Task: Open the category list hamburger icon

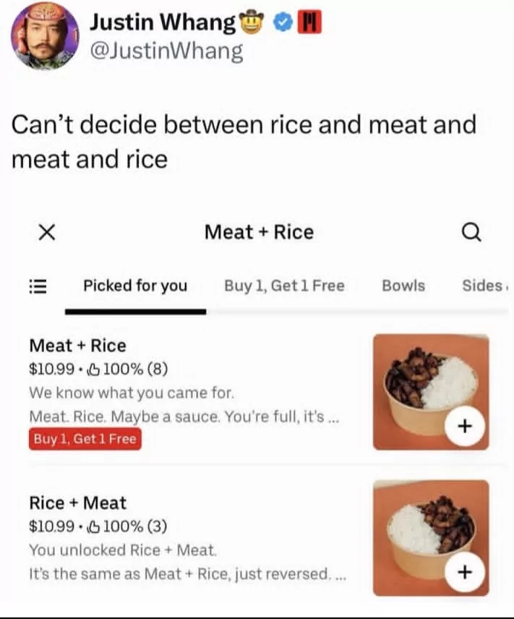Action: [38, 285]
